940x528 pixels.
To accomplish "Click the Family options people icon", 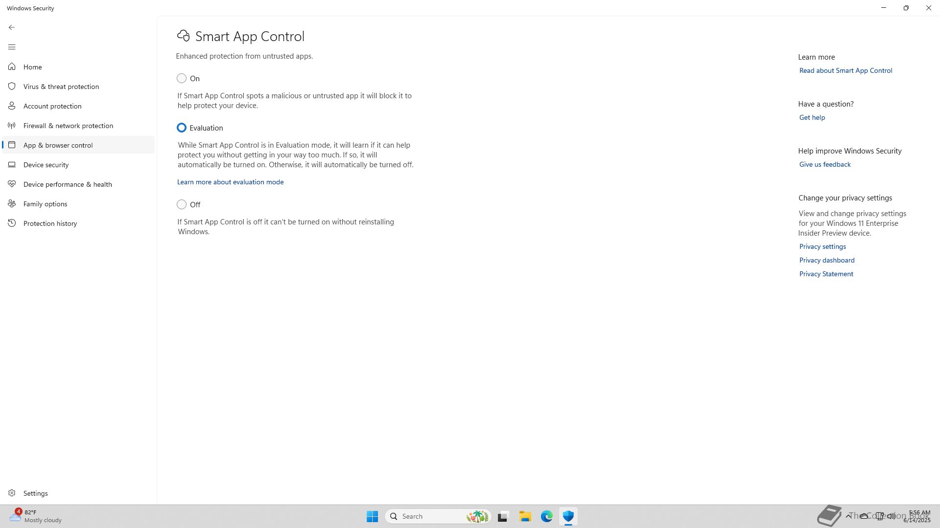I will (x=12, y=204).
